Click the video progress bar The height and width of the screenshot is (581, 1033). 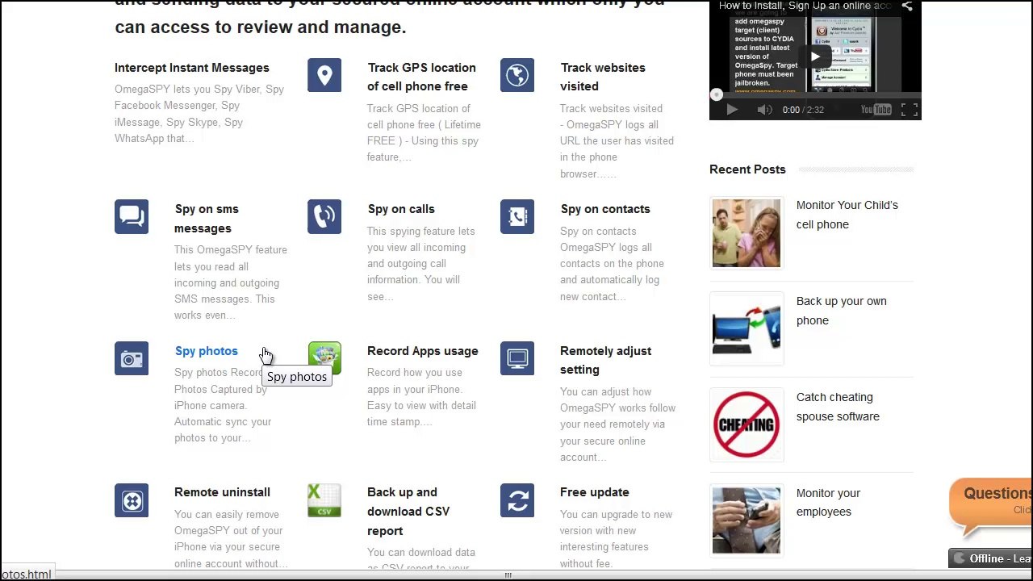[815, 95]
